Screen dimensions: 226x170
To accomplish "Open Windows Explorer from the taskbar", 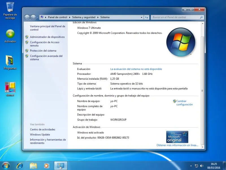I will (x=33, y=166).
